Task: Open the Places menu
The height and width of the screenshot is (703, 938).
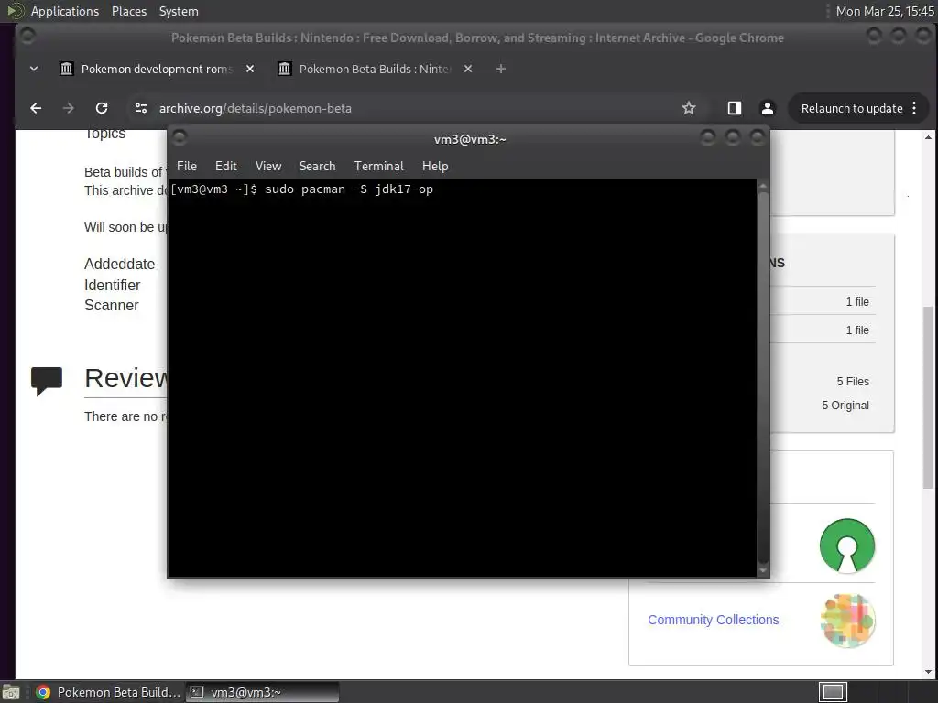Action: pyautogui.click(x=129, y=11)
